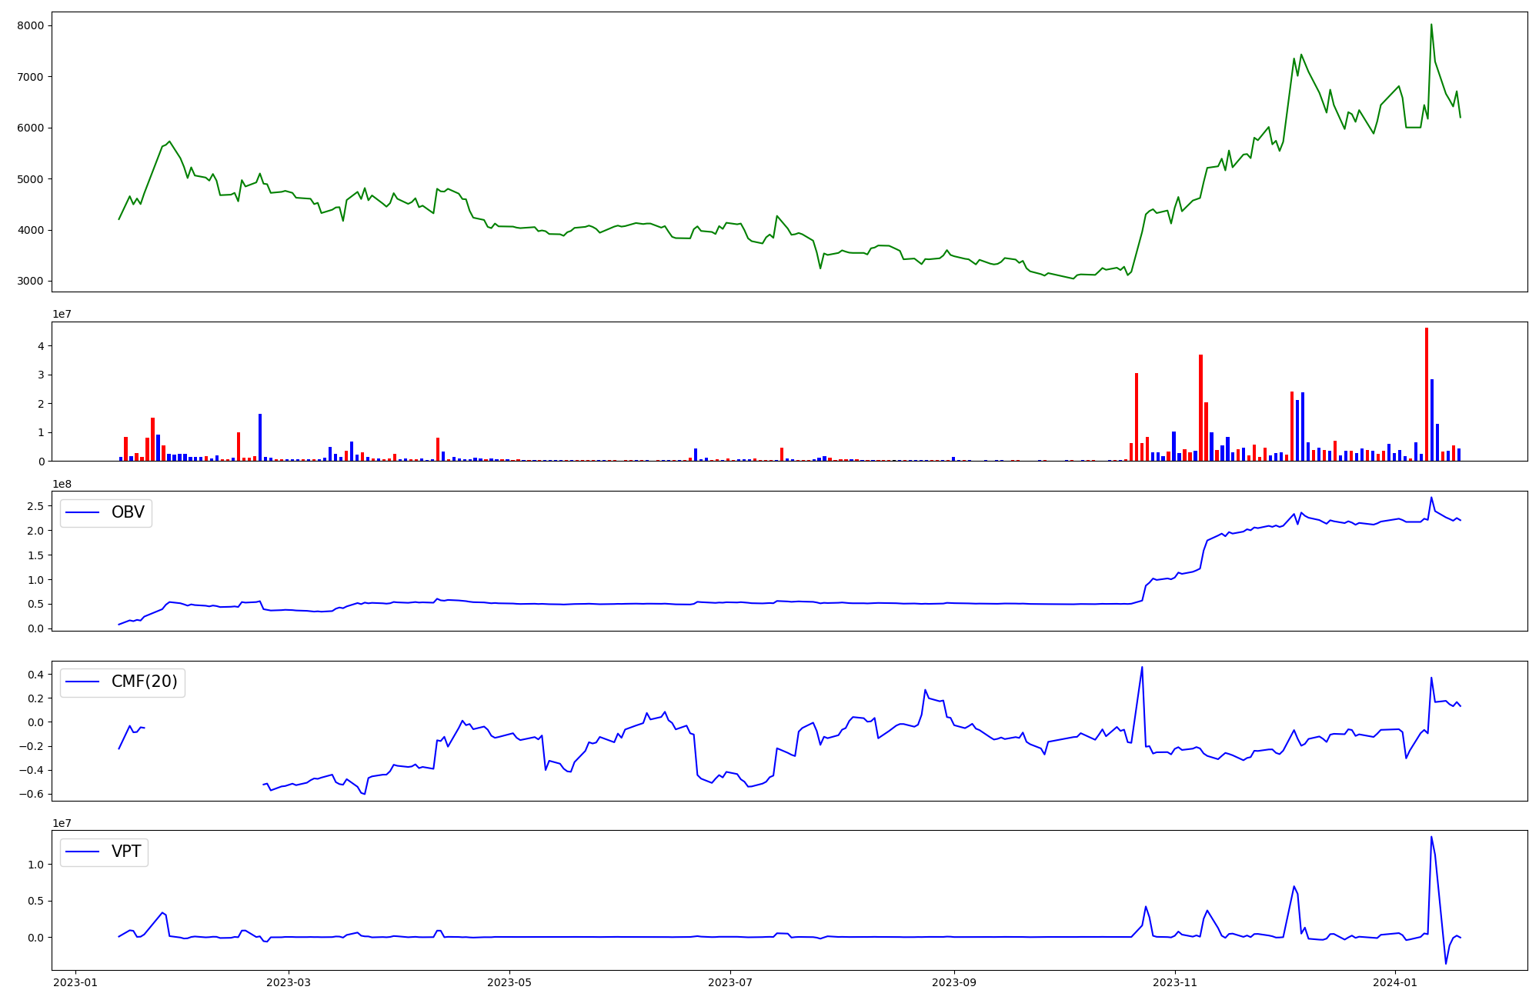Click the 2023-11 x-axis date label
1539x1000 pixels.
click(1175, 982)
